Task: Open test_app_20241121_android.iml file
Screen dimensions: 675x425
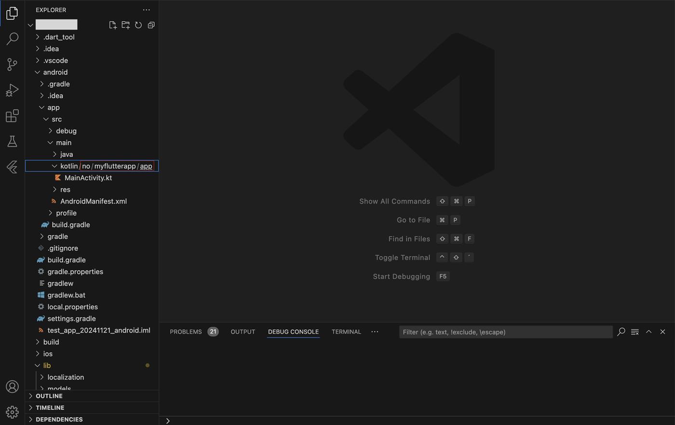Action: (99, 330)
